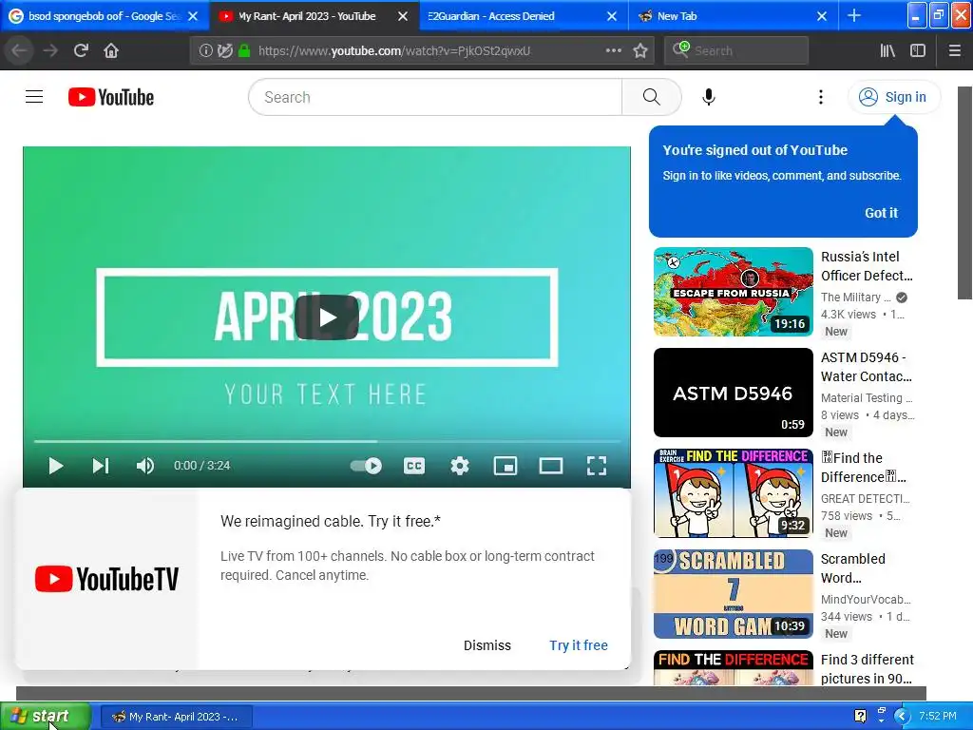Open Escape From Russia video thumbnail
The height and width of the screenshot is (730, 973).
coord(734,292)
